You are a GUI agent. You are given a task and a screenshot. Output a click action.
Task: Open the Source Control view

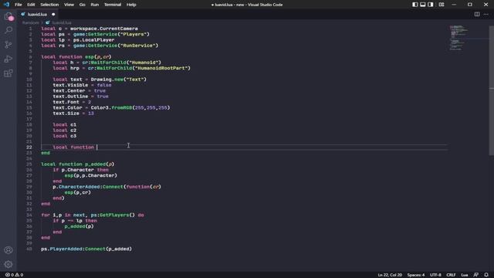8,45
